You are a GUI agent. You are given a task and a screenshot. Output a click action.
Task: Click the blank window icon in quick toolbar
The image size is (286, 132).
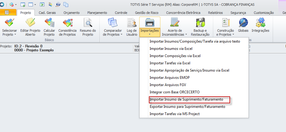pos(31,4)
